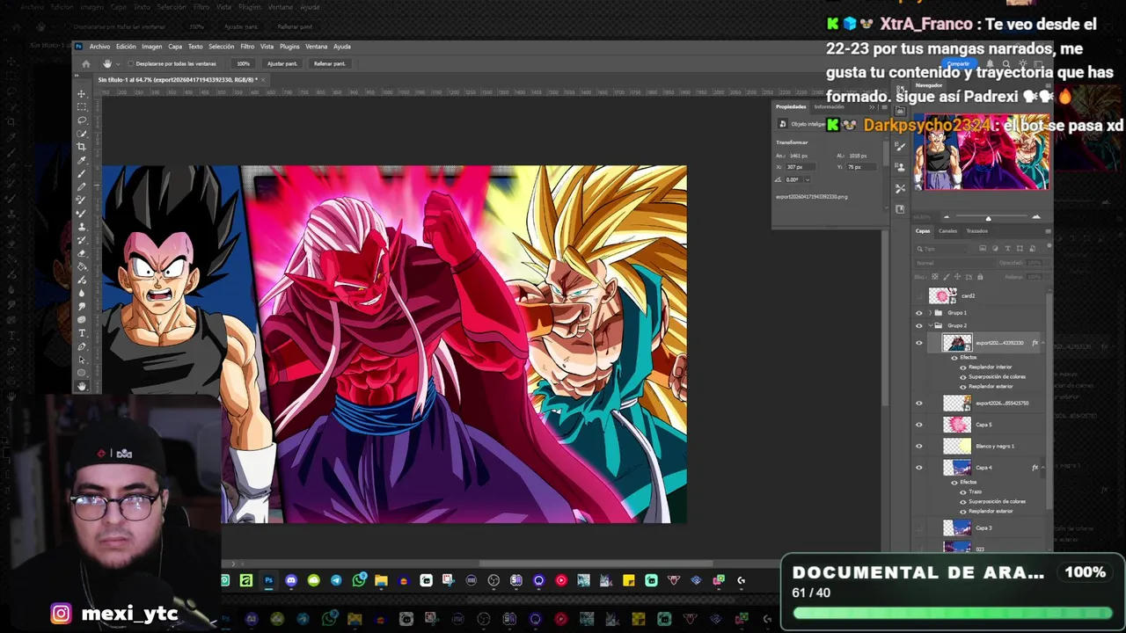Viewport: 1126px width, 633px height.
Task: Open WhatsApp icon in the taskbar
Action: click(359, 580)
